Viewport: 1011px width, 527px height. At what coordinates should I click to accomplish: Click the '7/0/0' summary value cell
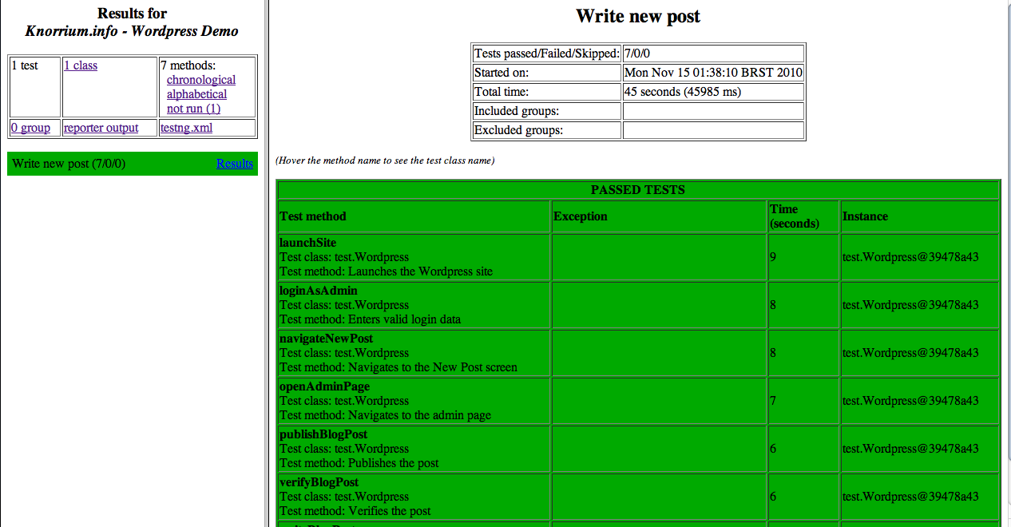click(x=713, y=53)
